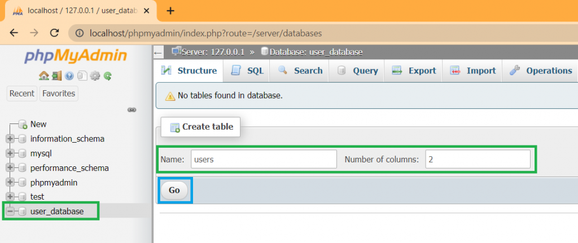Expand the information_schema tree node

tap(10, 139)
